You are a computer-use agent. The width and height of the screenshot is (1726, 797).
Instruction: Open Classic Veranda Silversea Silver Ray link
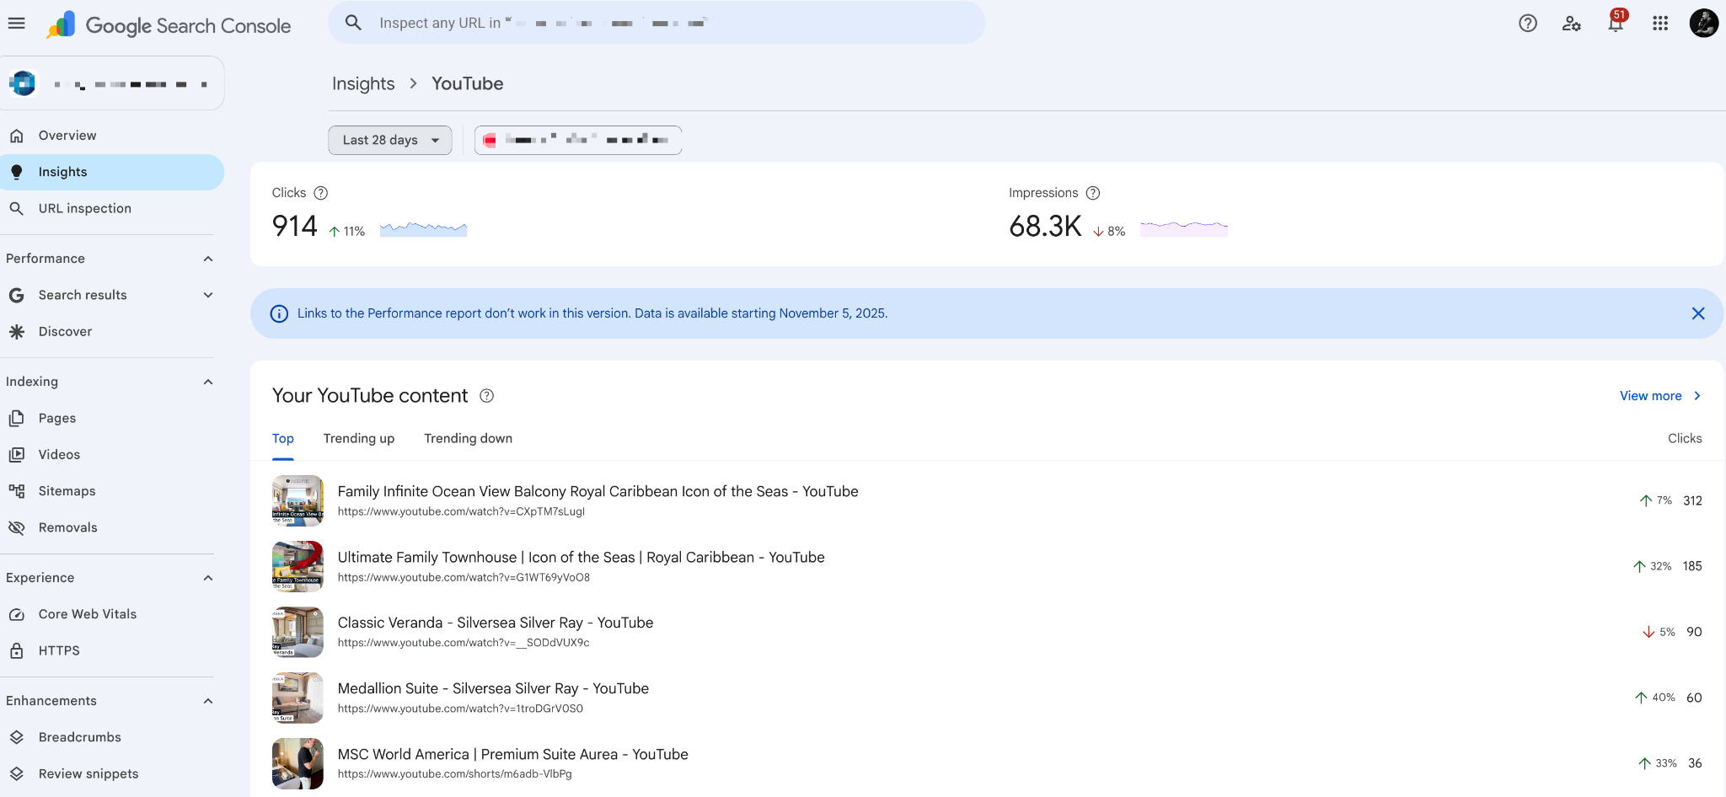[x=496, y=623]
